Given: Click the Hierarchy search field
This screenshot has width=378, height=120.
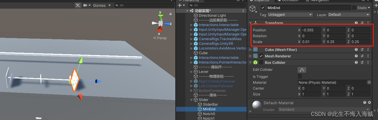Looking at the screenshot, I should tap(217, 5).
